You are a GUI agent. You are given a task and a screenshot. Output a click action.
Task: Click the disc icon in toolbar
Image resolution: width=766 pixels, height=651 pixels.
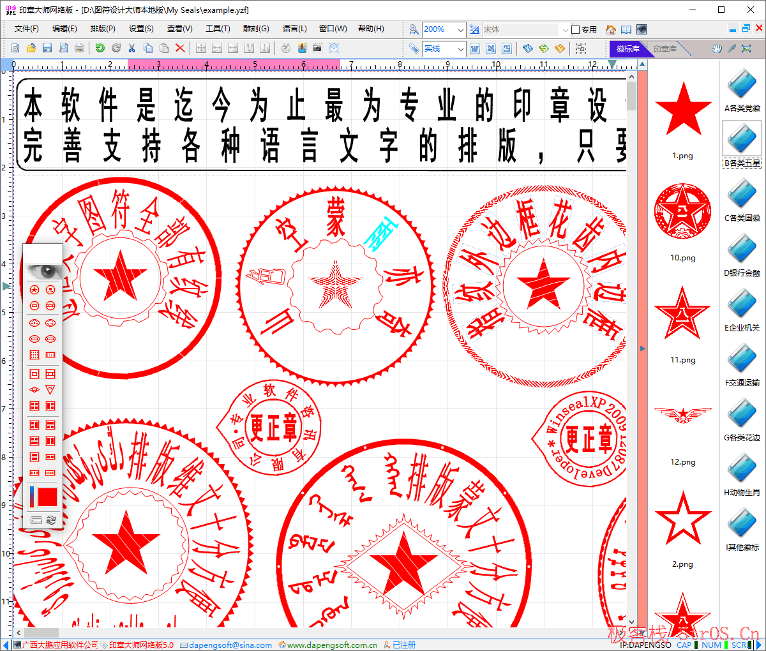point(333,48)
